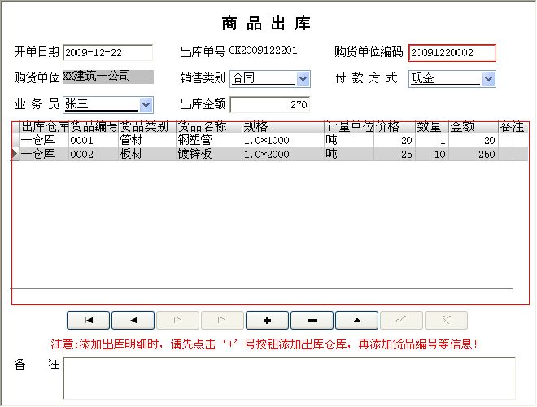
Task: Go to first record in navigator
Action: click(88, 320)
